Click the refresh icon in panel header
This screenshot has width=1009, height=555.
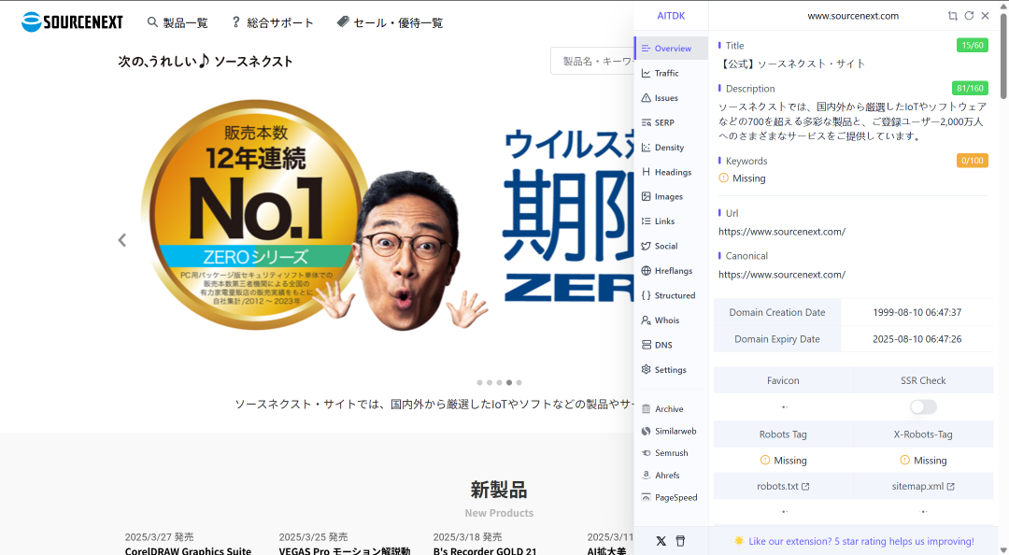point(969,16)
